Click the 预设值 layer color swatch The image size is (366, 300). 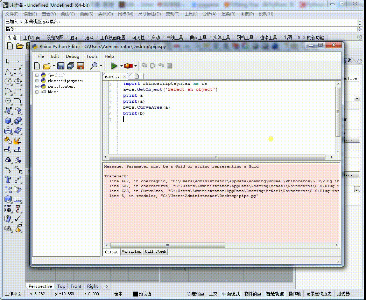pos(135,294)
